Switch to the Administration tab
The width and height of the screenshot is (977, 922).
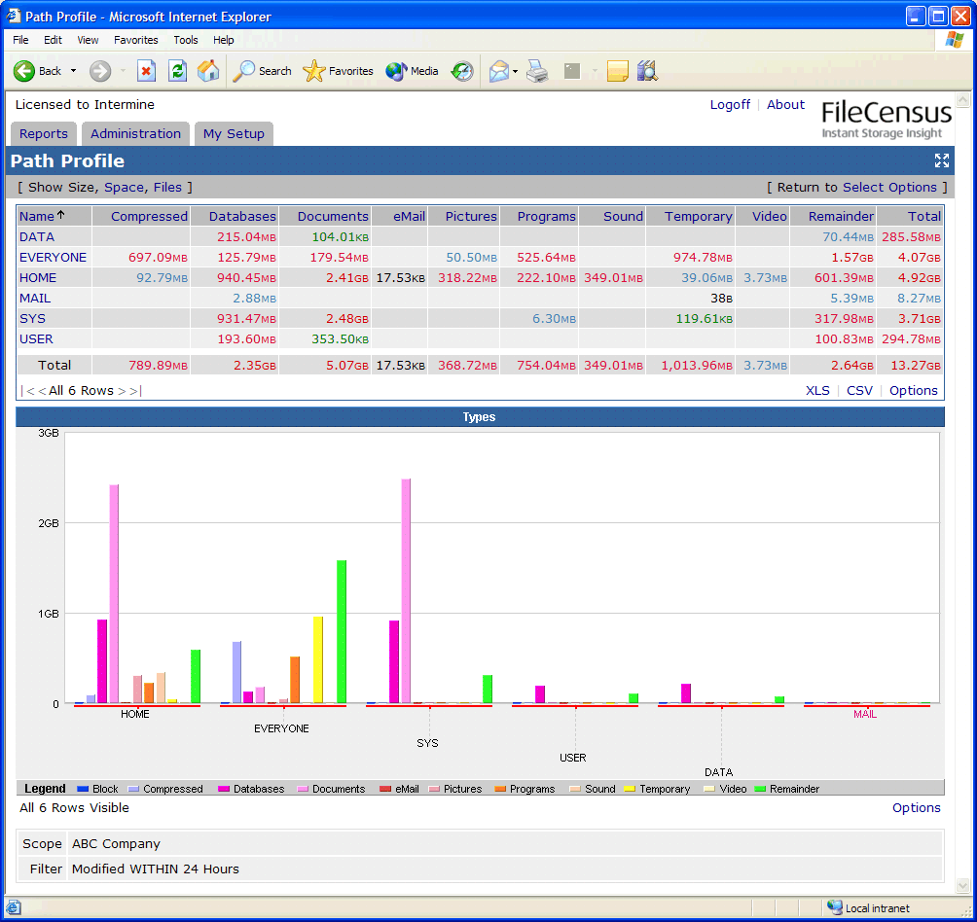point(136,134)
